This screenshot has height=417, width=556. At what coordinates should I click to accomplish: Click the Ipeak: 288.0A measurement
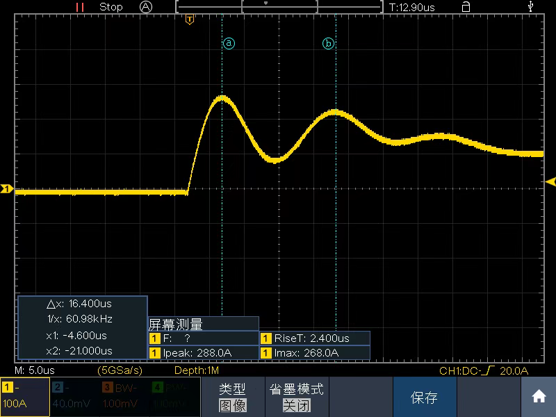pyautogui.click(x=204, y=353)
